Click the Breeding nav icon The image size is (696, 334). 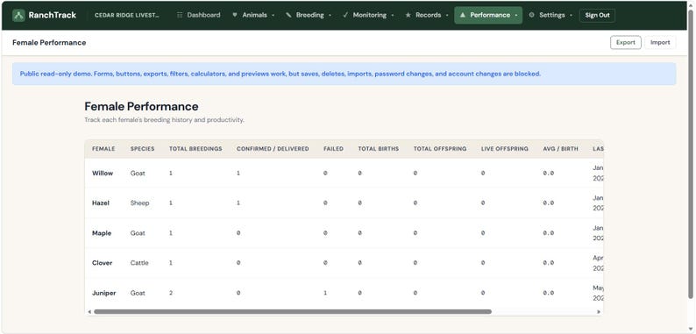(x=288, y=15)
